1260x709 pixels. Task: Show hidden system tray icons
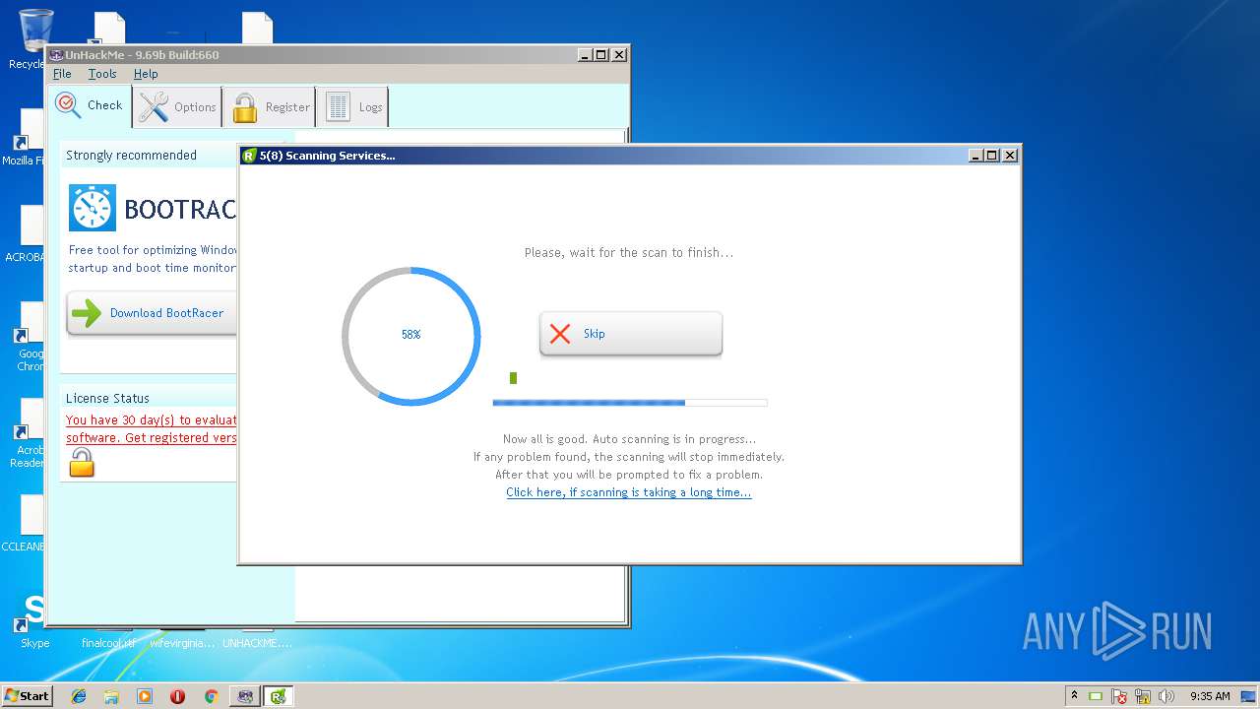point(1075,695)
